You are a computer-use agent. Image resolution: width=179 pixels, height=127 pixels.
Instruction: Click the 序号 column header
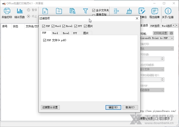click(x=6, y=27)
